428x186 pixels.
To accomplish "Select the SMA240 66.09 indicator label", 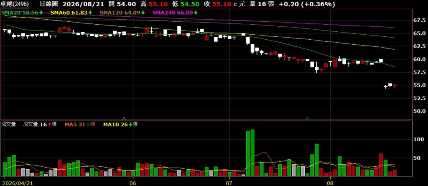I will click(x=175, y=13).
